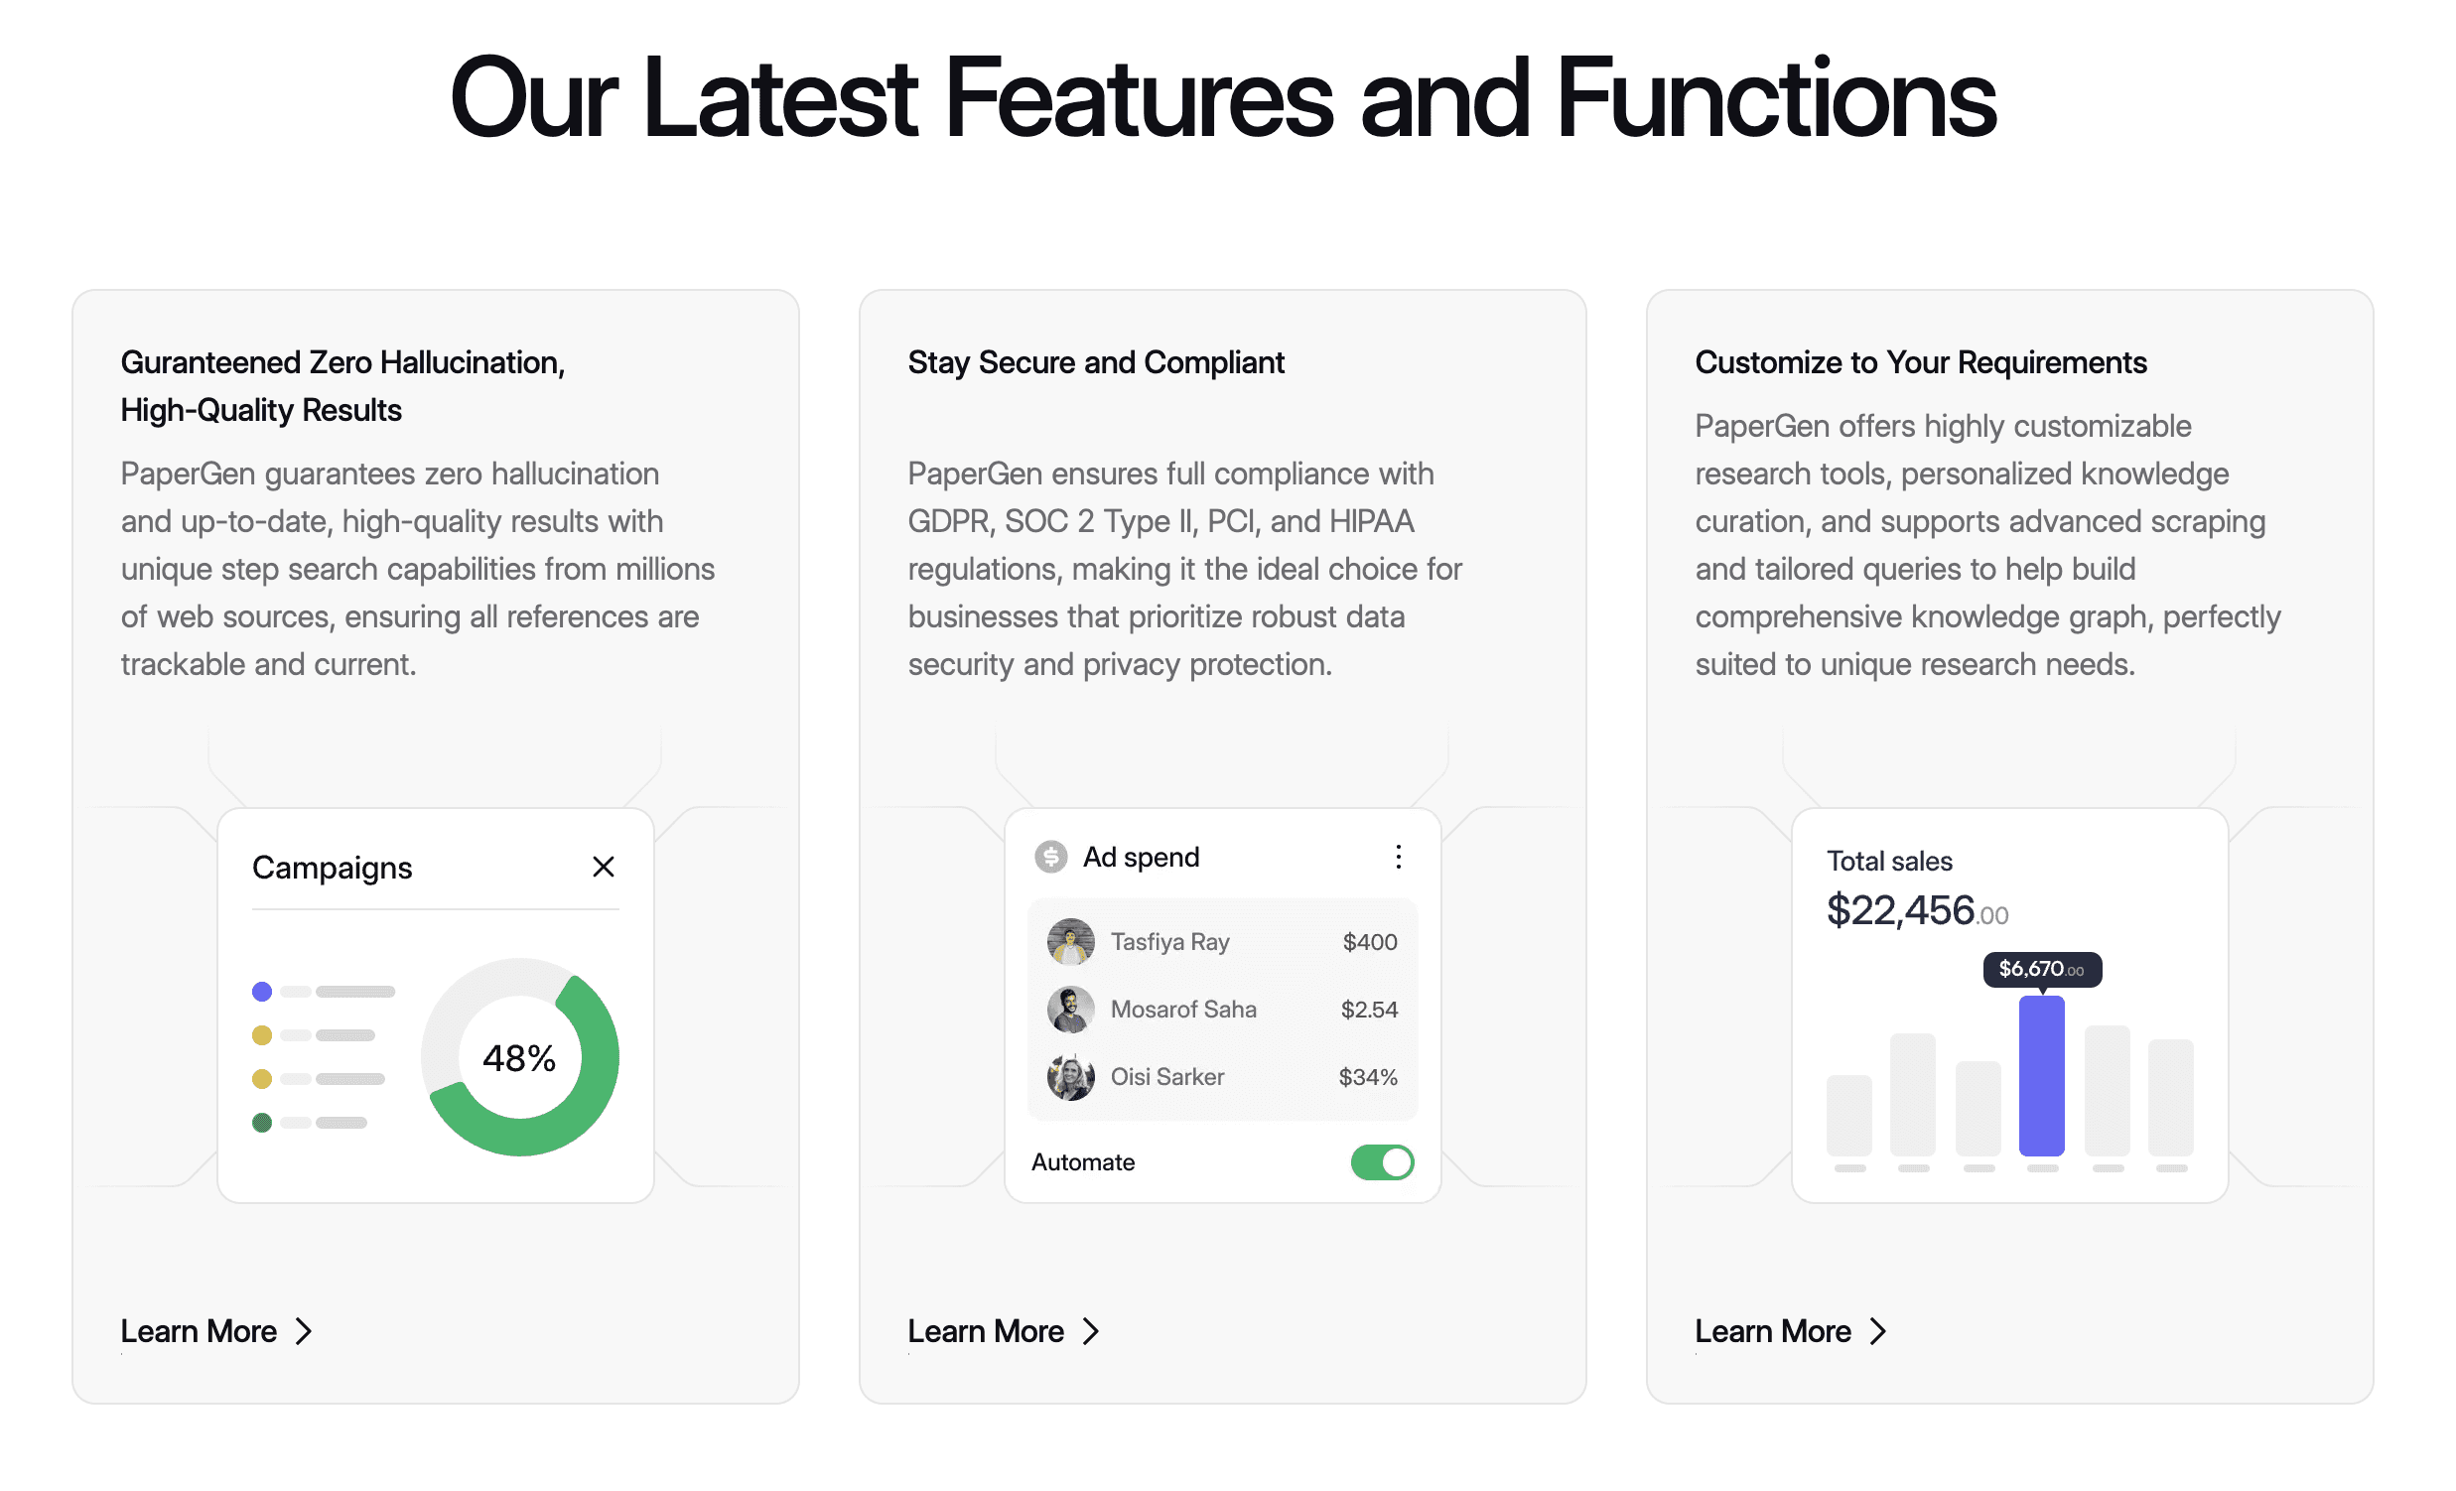Click Mosarof Saha's avatar picture
This screenshot has width=2456, height=1491.
[x=1070, y=1010]
